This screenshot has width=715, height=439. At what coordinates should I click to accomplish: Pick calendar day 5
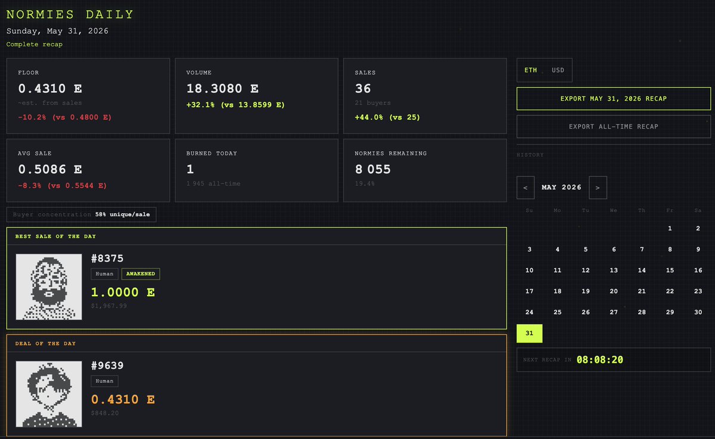pyautogui.click(x=586, y=250)
